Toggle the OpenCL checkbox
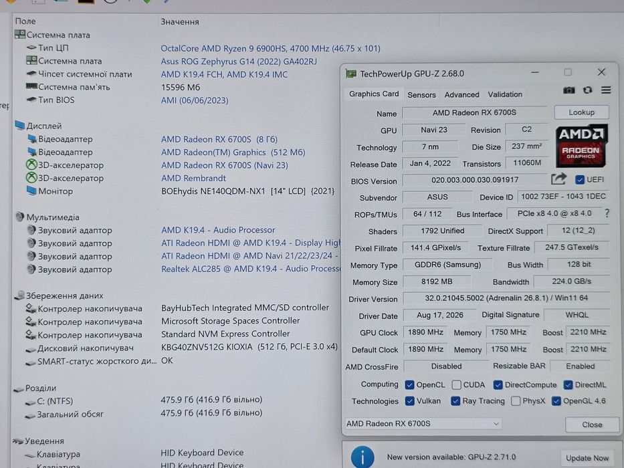Image resolution: width=624 pixels, height=468 pixels. (x=409, y=385)
